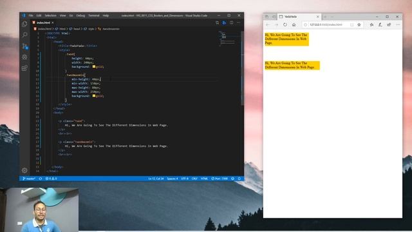Go to home page in Edge

pos(294,24)
